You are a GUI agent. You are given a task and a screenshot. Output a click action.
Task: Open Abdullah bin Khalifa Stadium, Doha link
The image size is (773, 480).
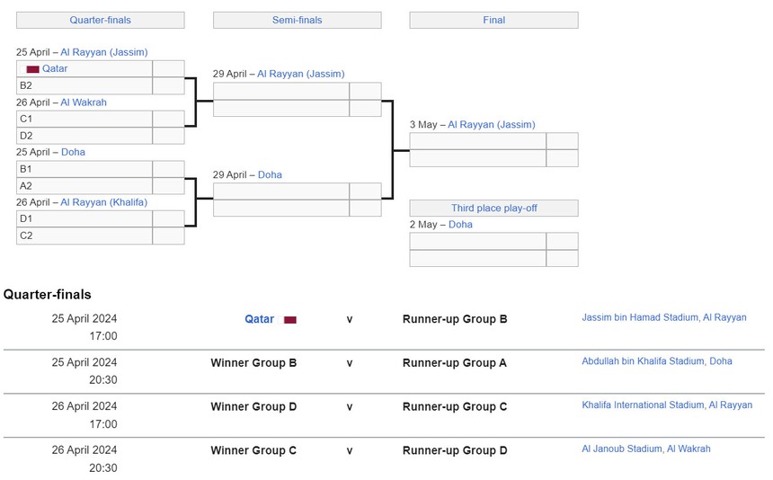[x=656, y=361]
